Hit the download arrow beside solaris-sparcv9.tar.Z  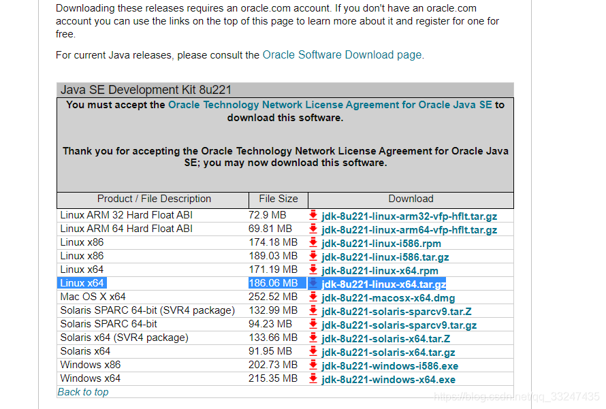(x=313, y=311)
